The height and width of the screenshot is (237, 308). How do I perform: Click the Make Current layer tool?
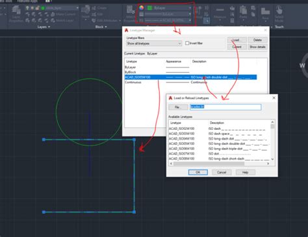(63, 14)
